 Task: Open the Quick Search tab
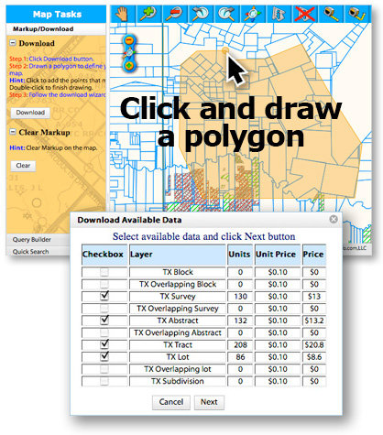tap(38, 251)
